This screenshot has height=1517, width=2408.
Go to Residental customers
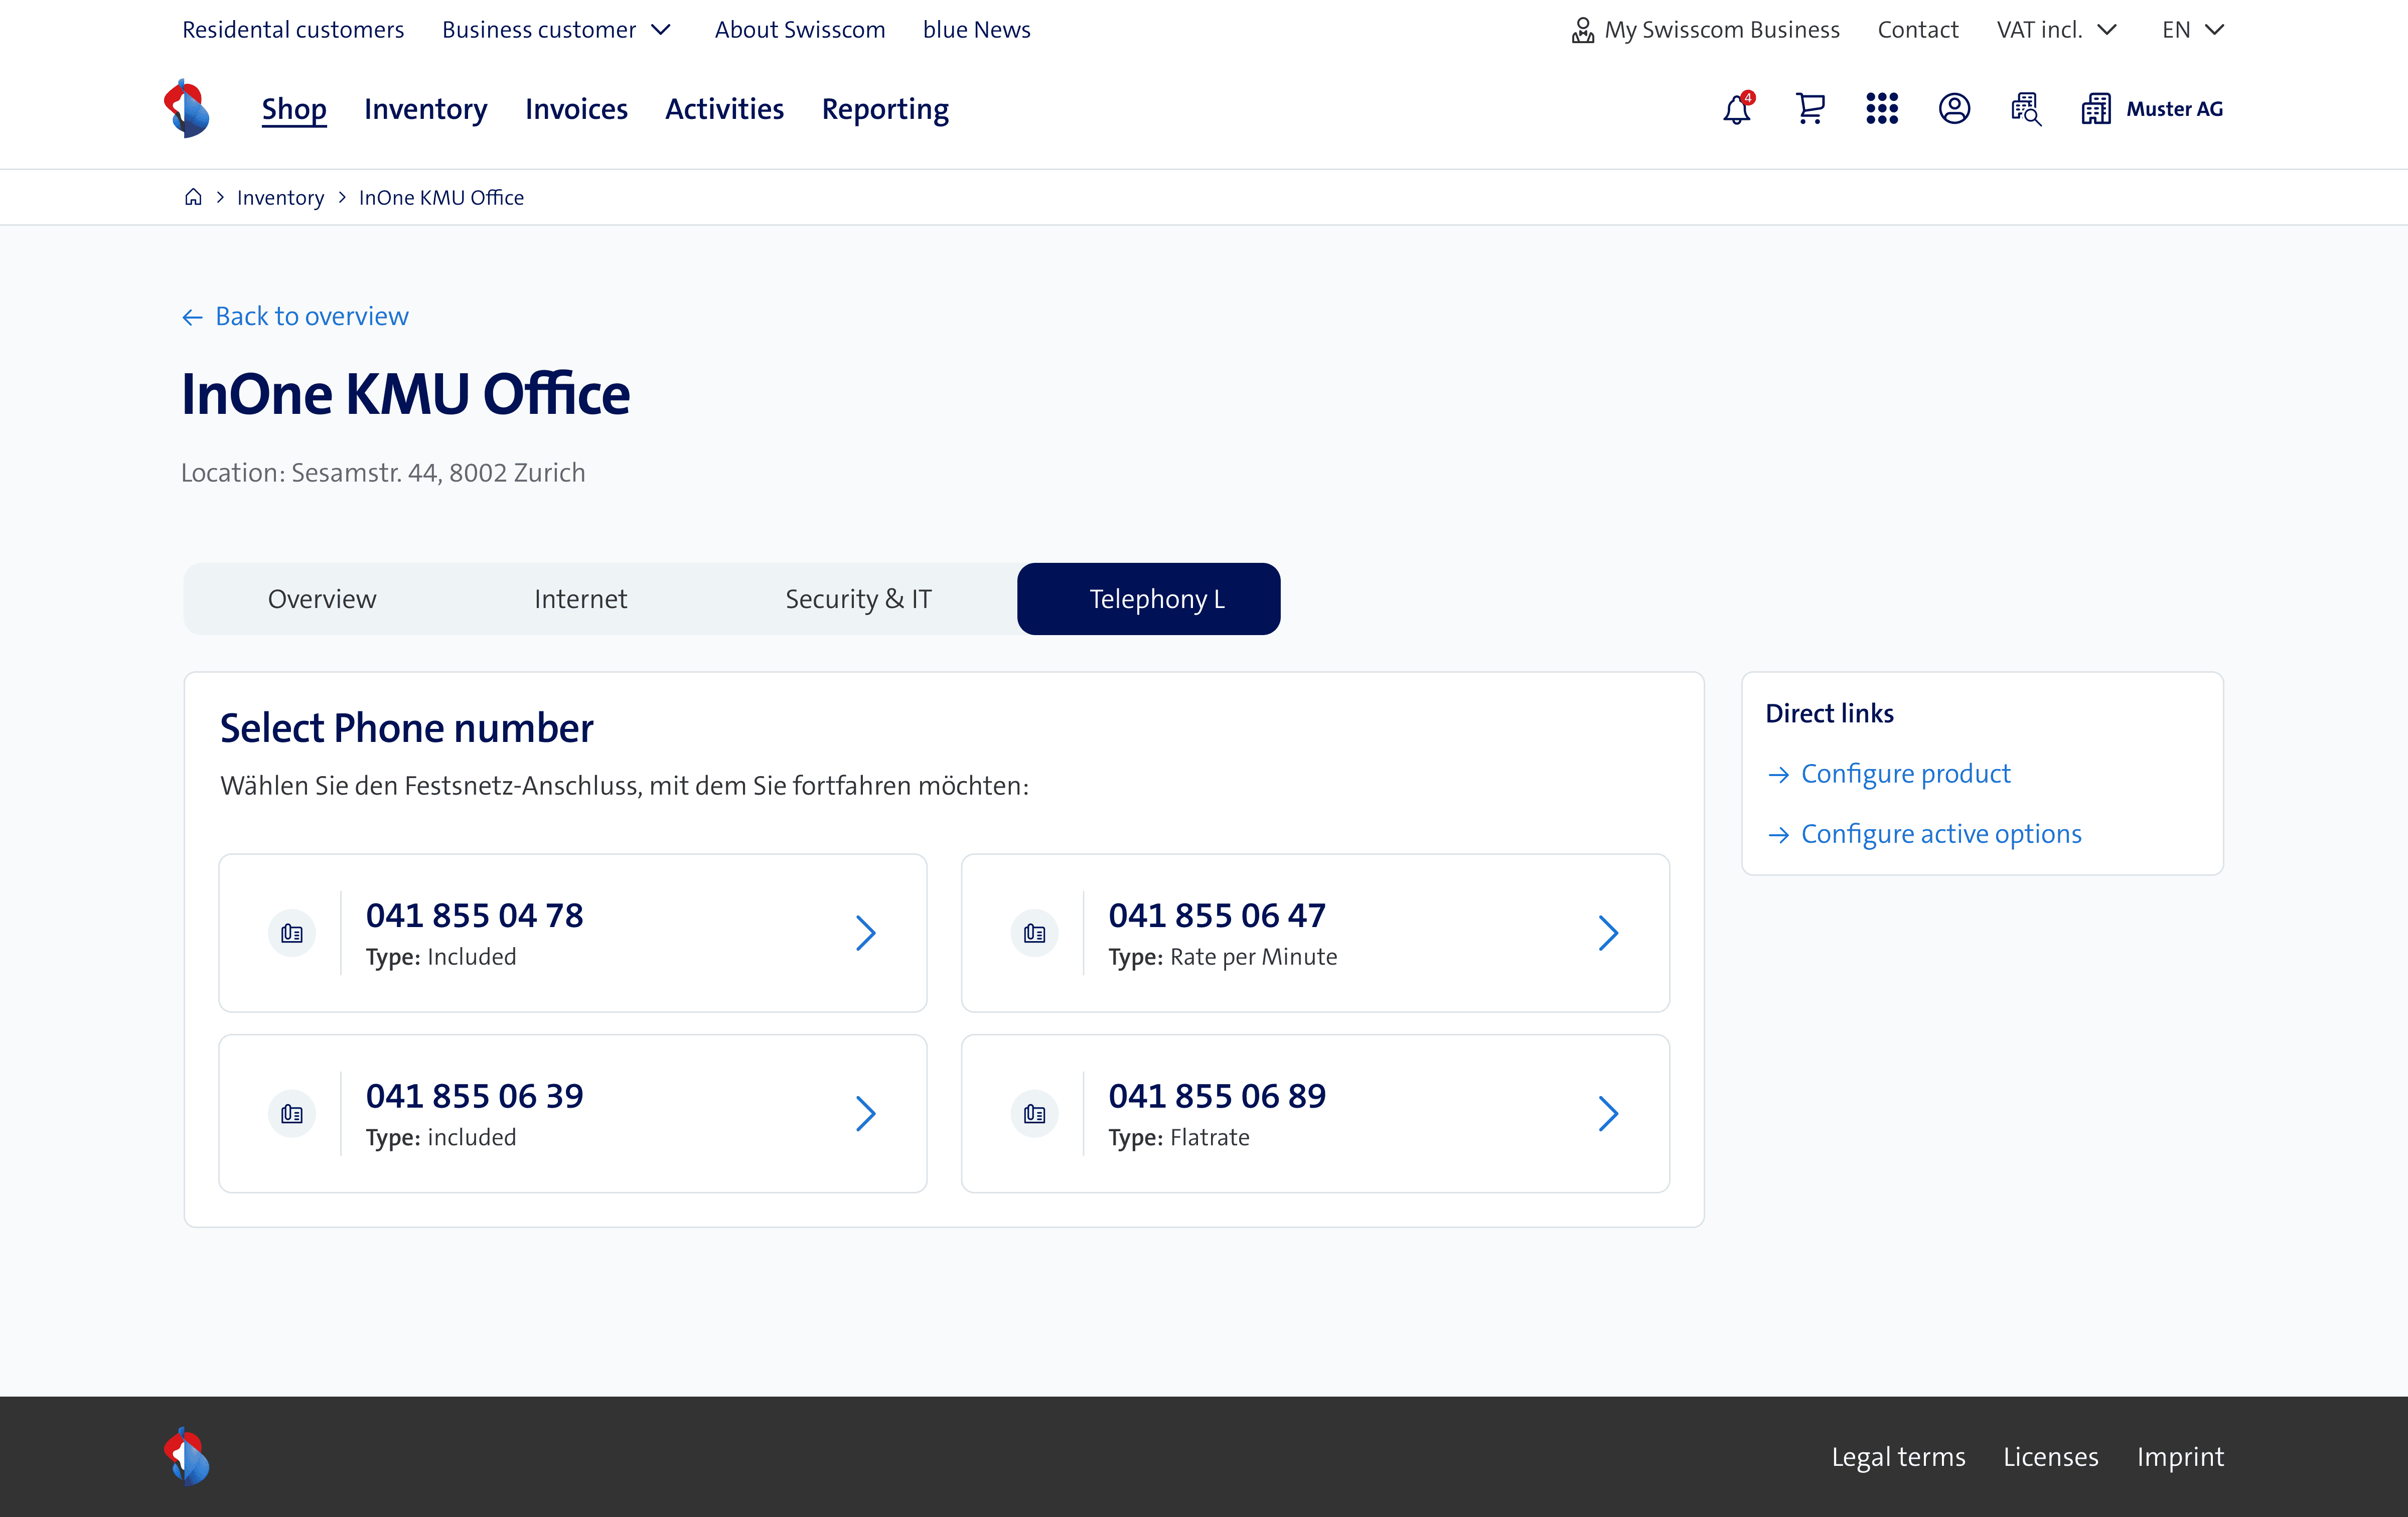click(x=293, y=30)
